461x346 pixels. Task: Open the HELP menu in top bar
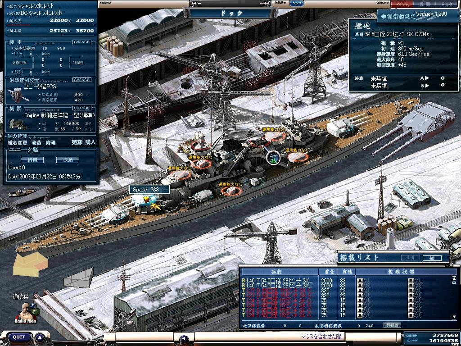(280, 3)
